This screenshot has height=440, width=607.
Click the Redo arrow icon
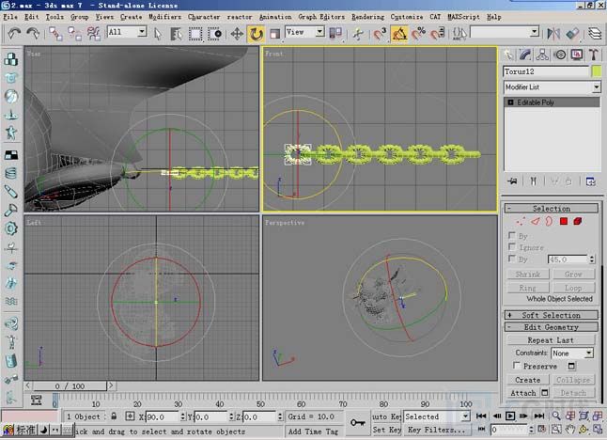[33, 34]
